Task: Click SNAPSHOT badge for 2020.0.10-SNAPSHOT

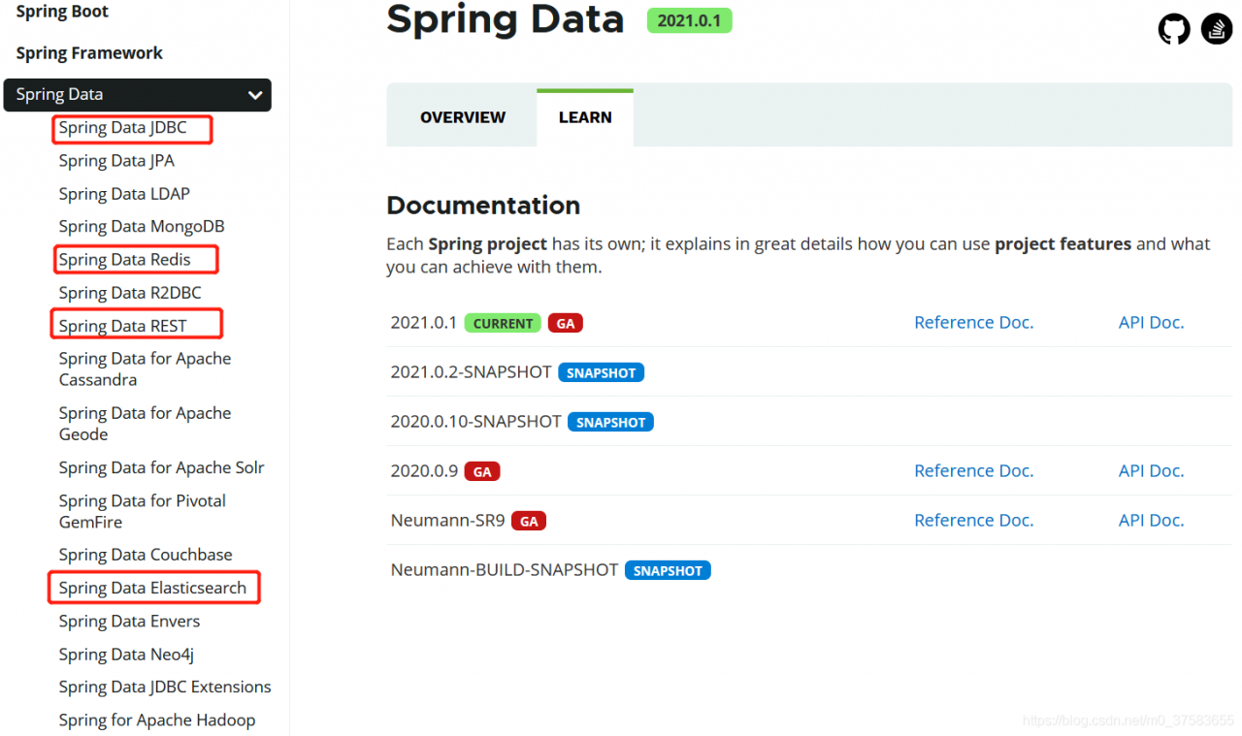Action: pyautogui.click(x=610, y=423)
